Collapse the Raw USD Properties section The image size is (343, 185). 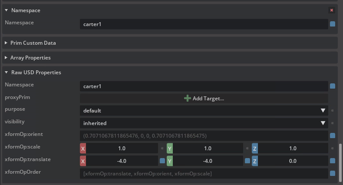click(7, 73)
